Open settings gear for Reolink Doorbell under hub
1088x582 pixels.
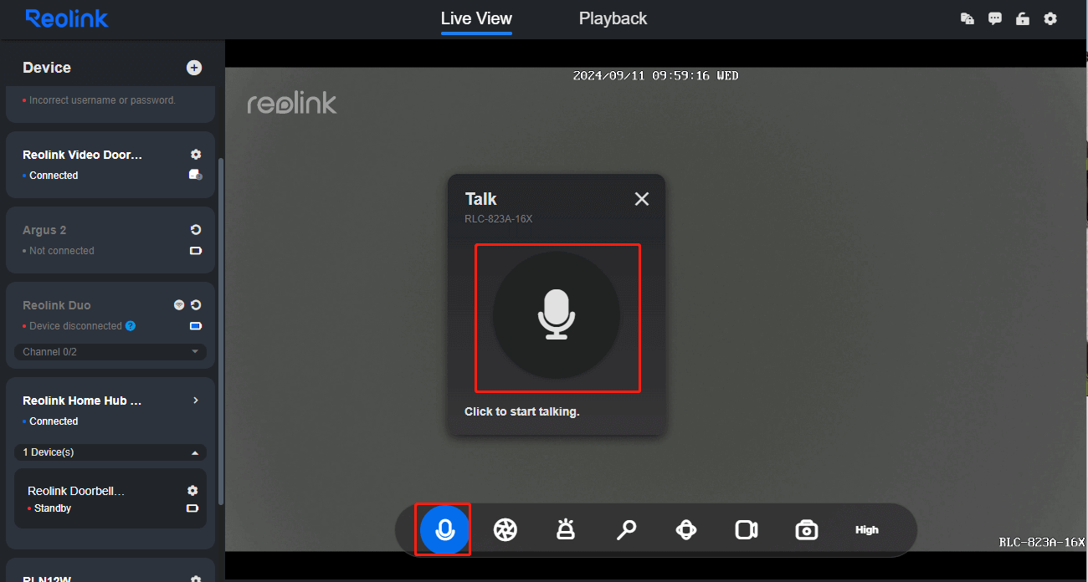[192, 491]
